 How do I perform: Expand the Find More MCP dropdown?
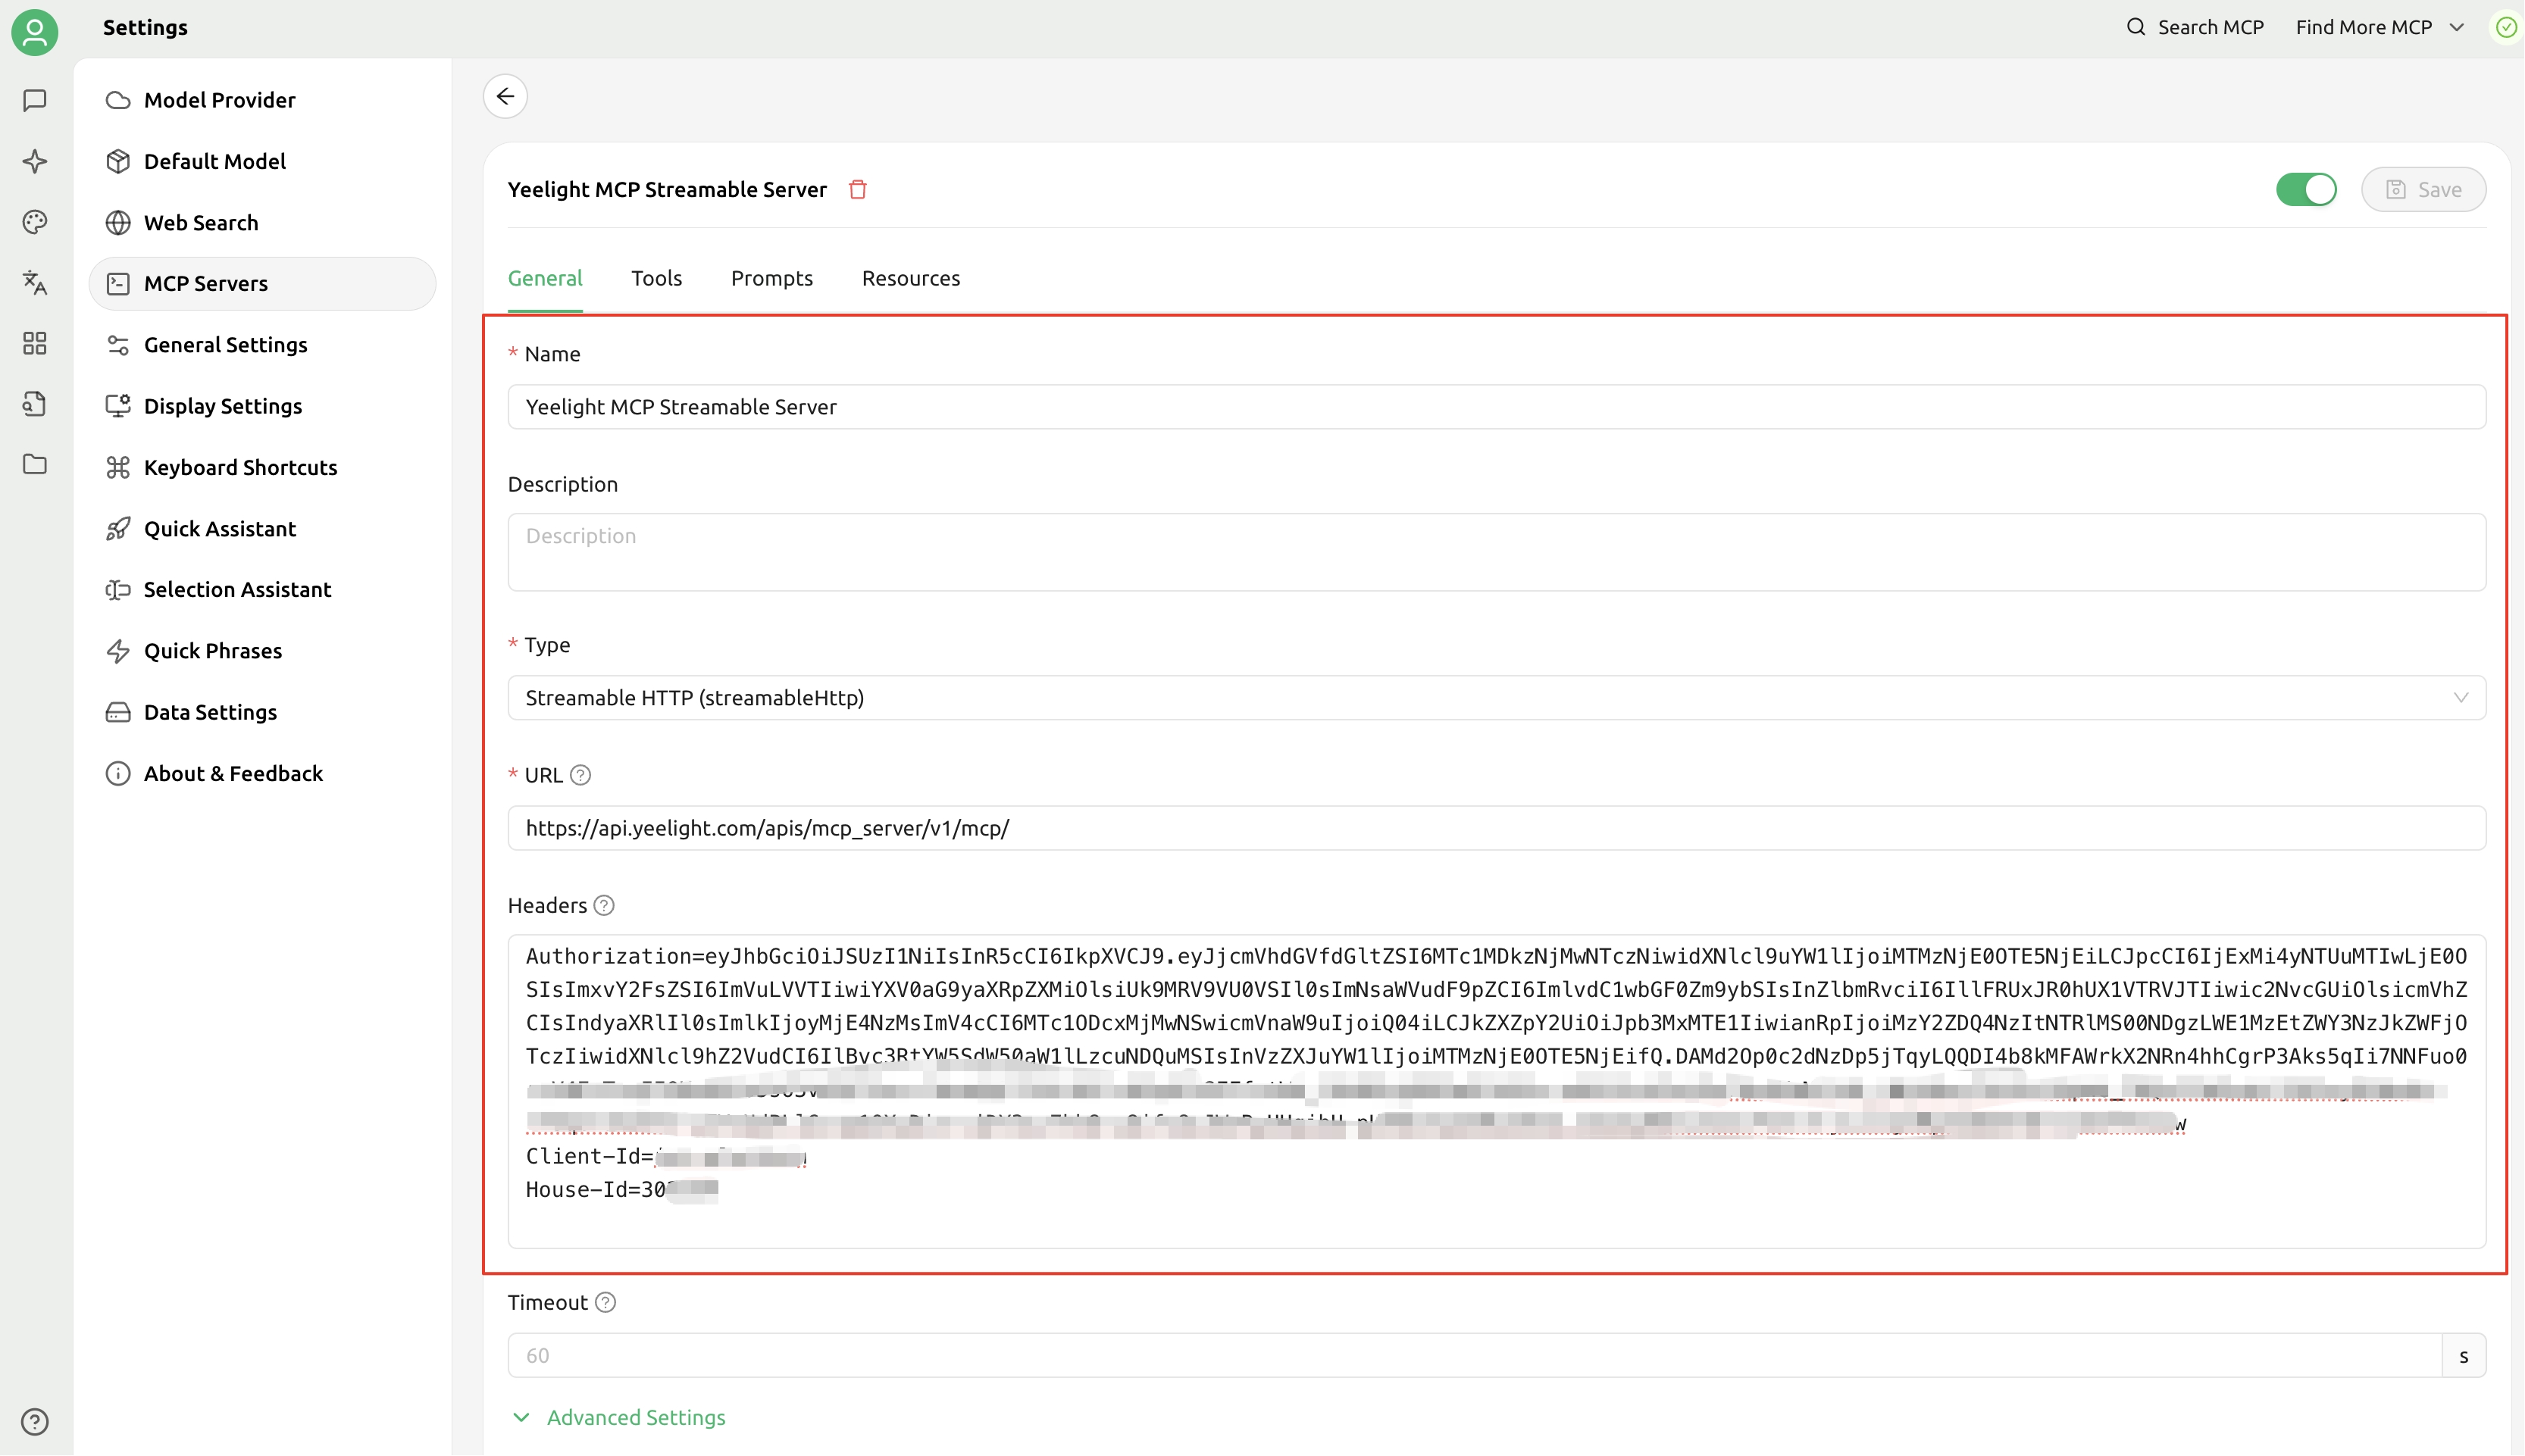2379,27
